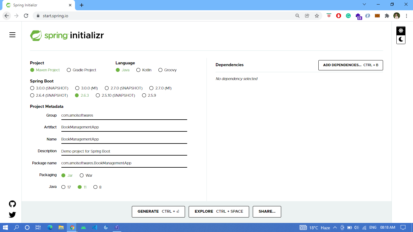The height and width of the screenshot is (232, 413).
Task: Open Task View on the taskbar
Action: pos(38,227)
